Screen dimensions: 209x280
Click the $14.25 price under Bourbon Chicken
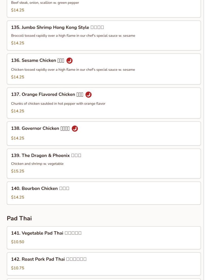pyautogui.click(x=18, y=197)
